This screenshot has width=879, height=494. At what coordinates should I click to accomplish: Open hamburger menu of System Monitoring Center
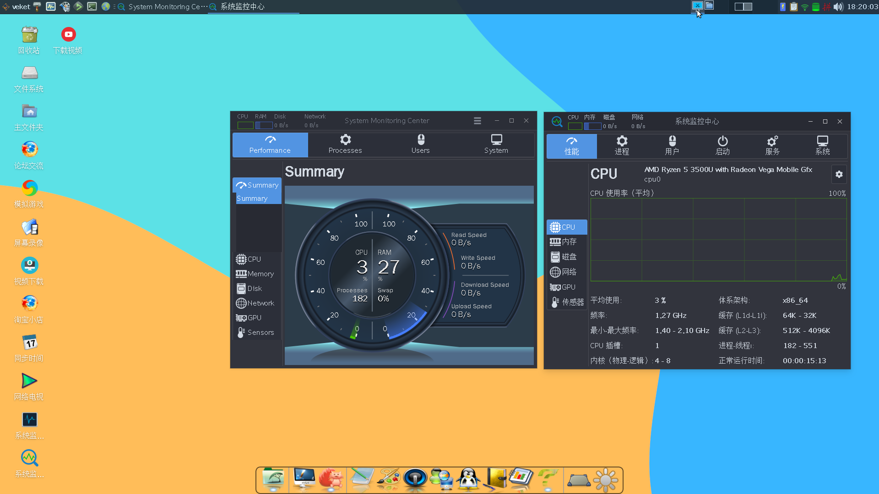tap(477, 121)
